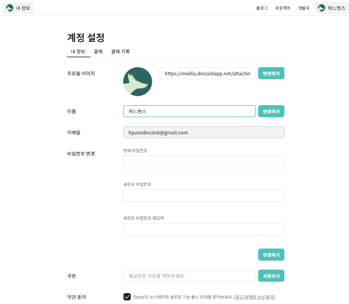
Task: Focus the profile image URL field
Action: [207, 73]
